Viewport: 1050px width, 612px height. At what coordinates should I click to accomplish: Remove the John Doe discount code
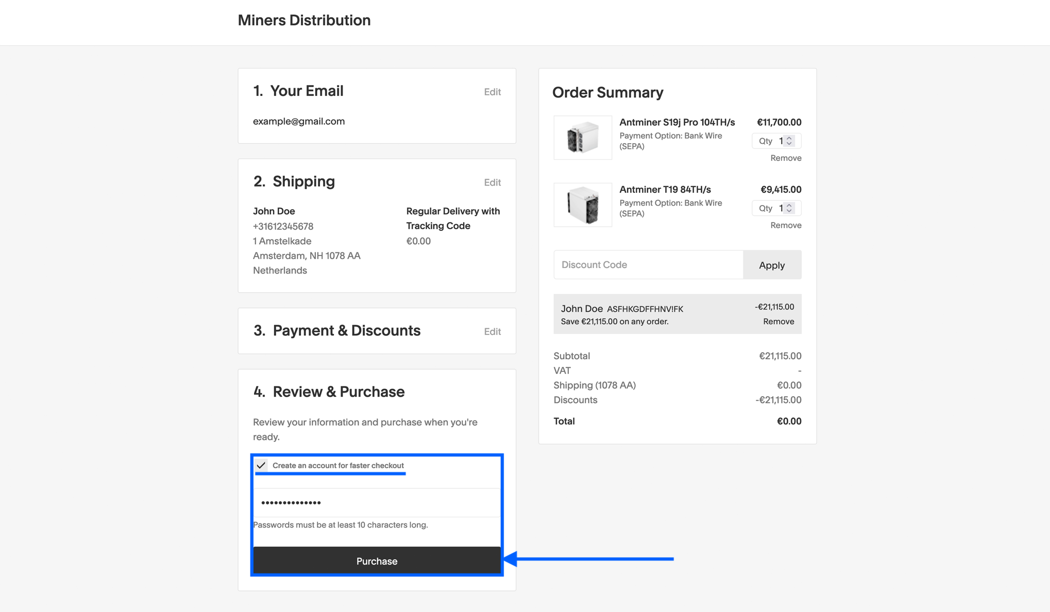778,321
